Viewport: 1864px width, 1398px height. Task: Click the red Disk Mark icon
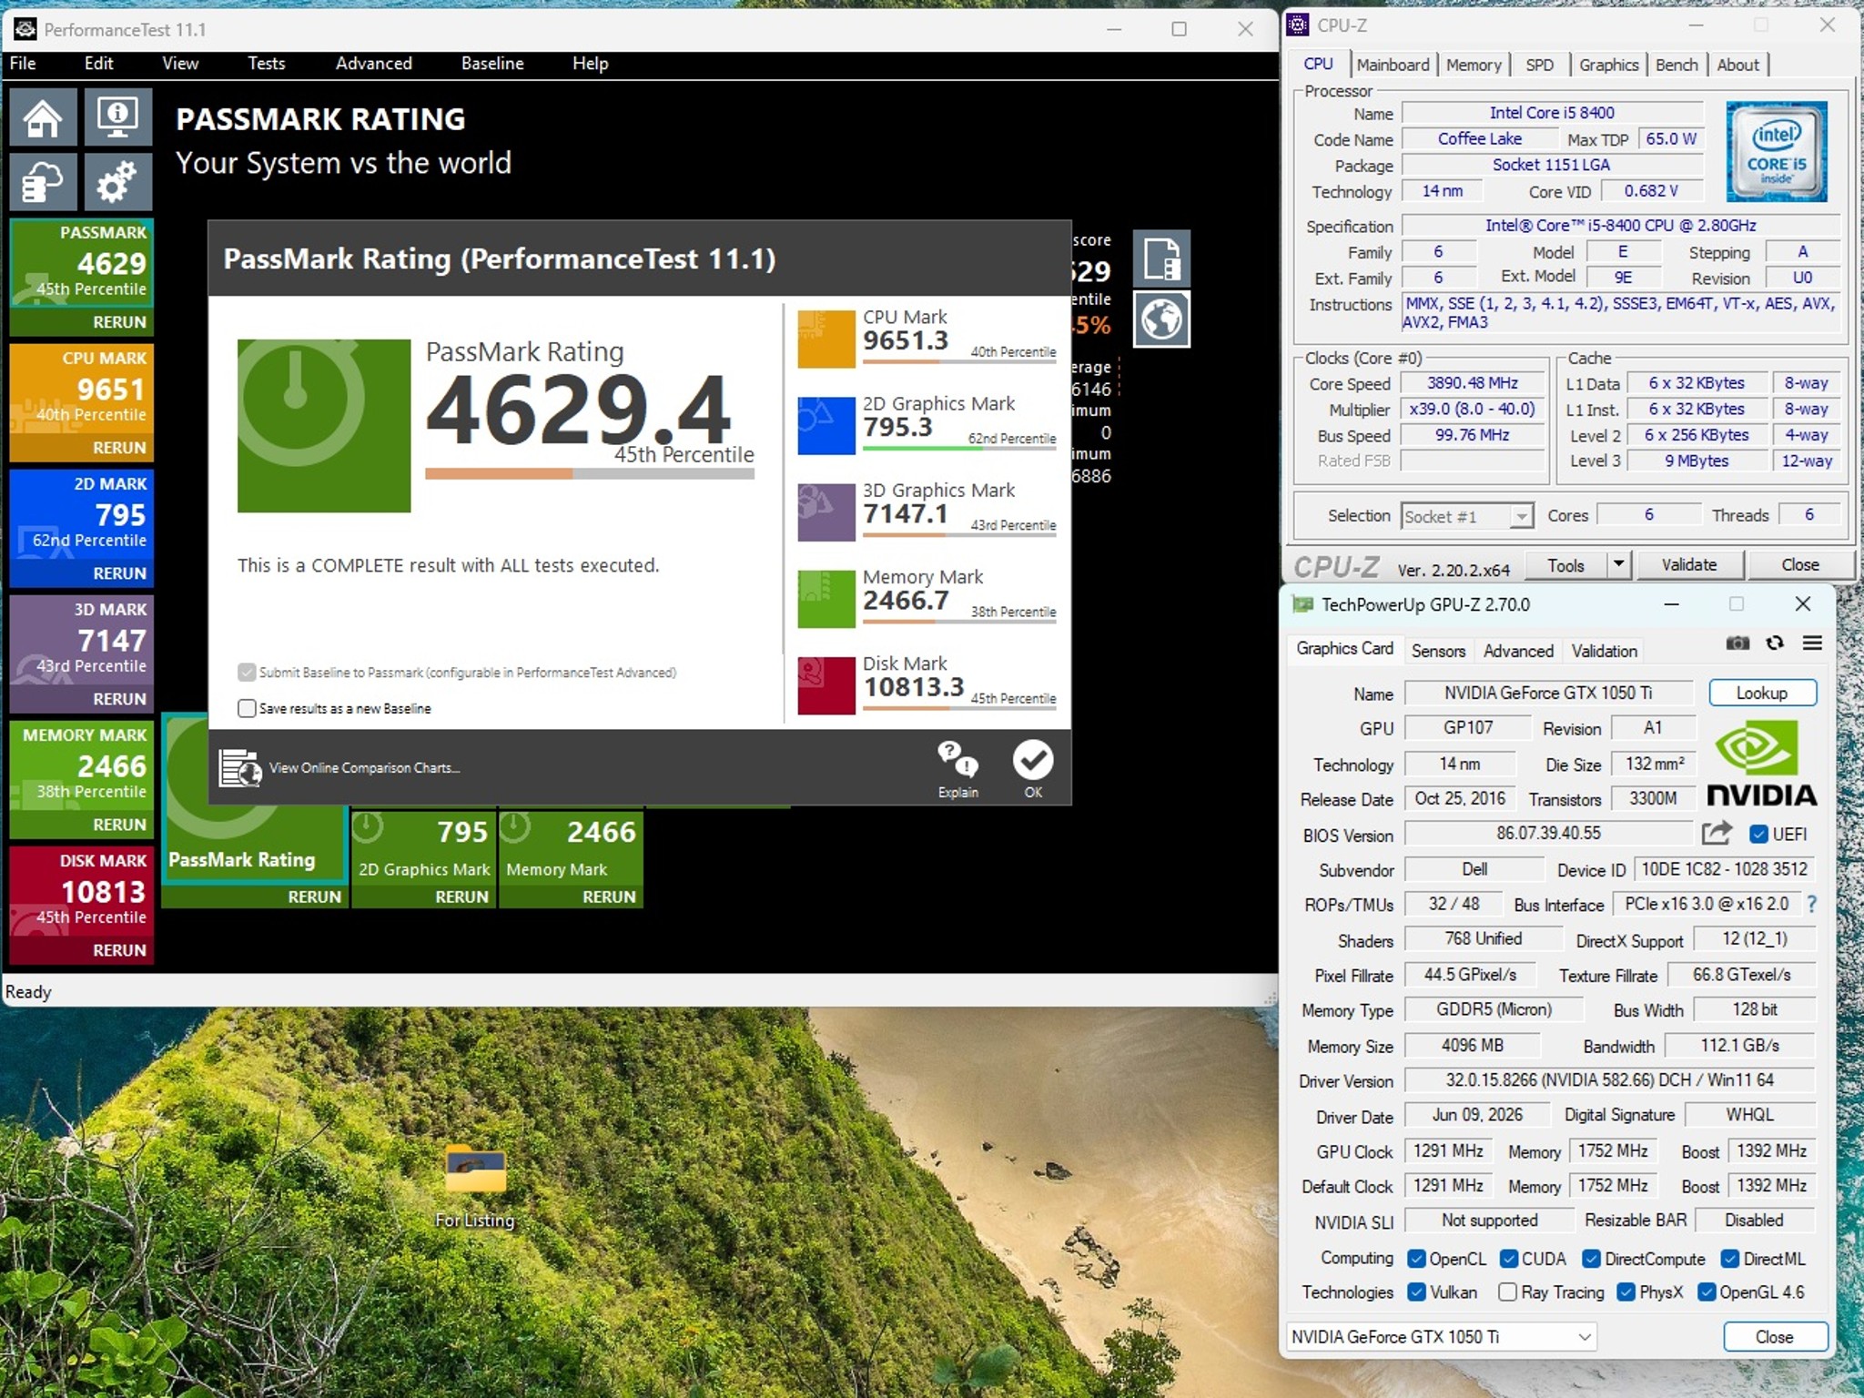(826, 685)
